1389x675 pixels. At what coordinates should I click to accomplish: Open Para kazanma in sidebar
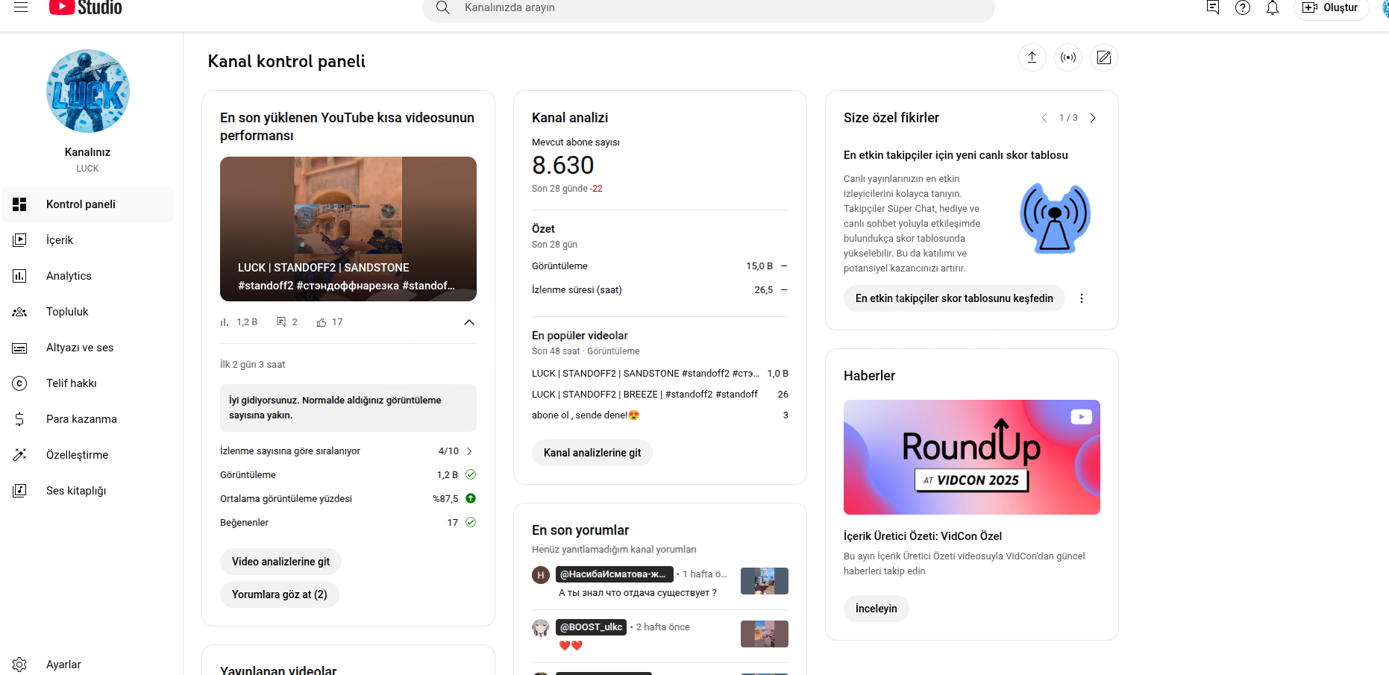(x=88, y=419)
